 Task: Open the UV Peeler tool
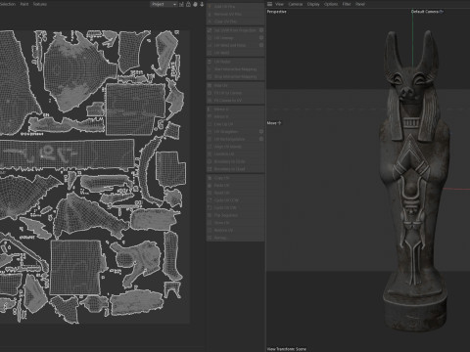pos(235,62)
